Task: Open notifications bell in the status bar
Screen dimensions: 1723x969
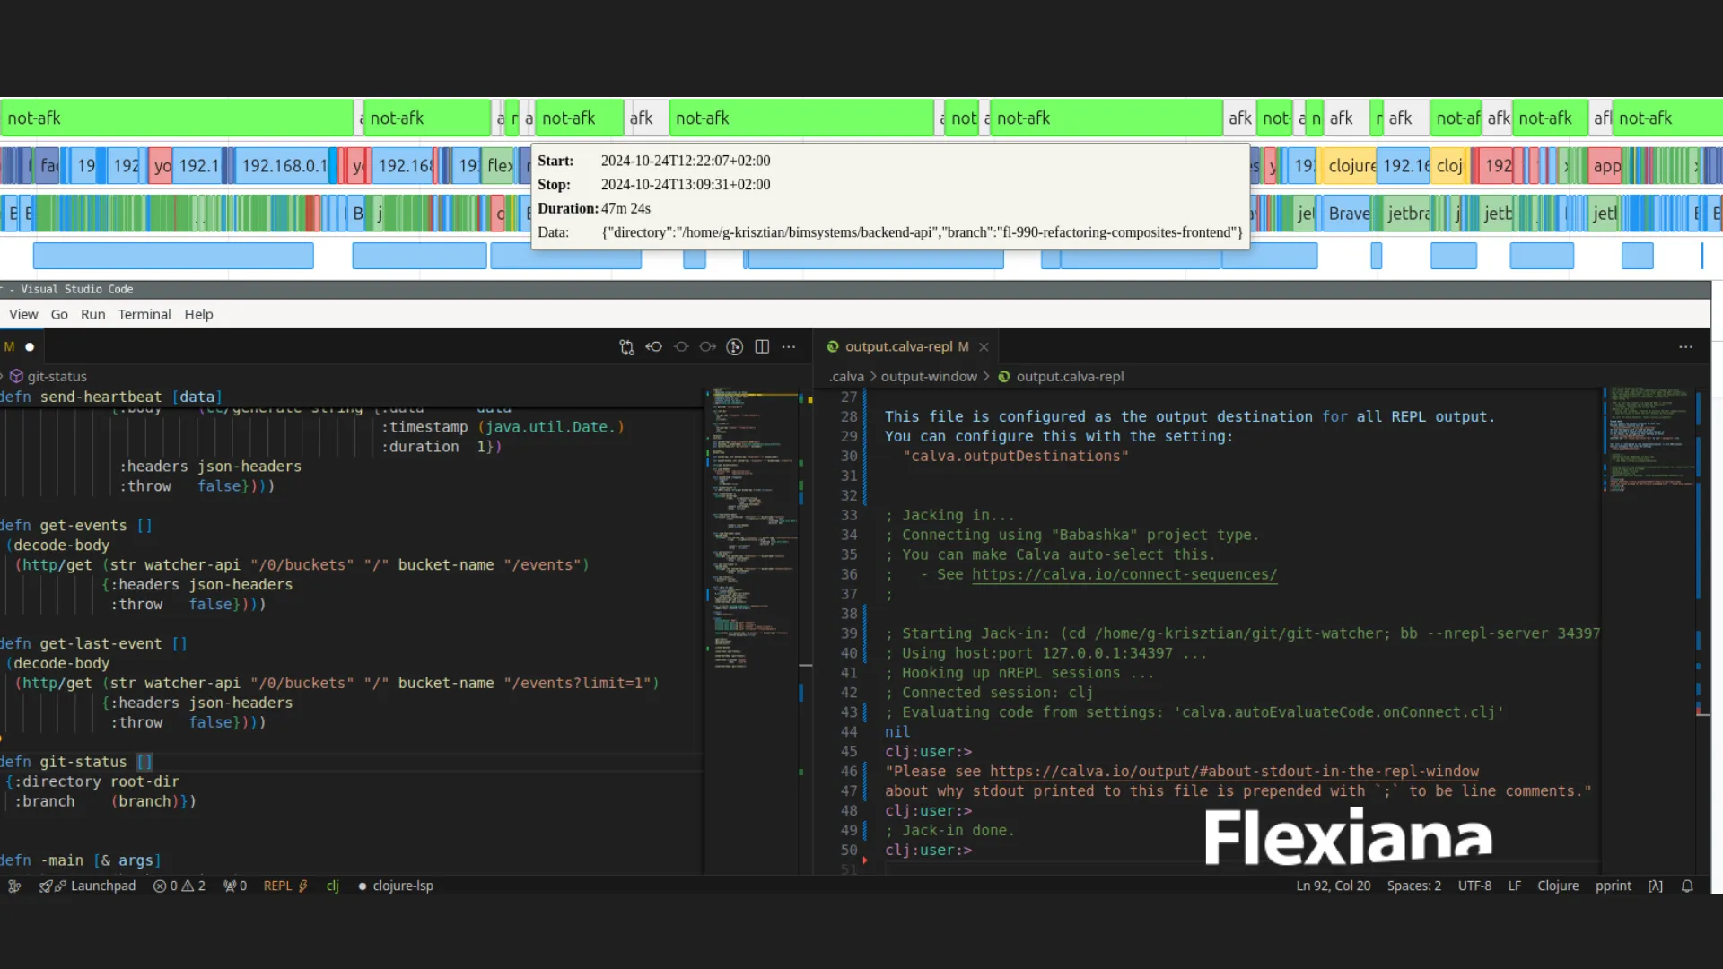Action: click(1687, 886)
